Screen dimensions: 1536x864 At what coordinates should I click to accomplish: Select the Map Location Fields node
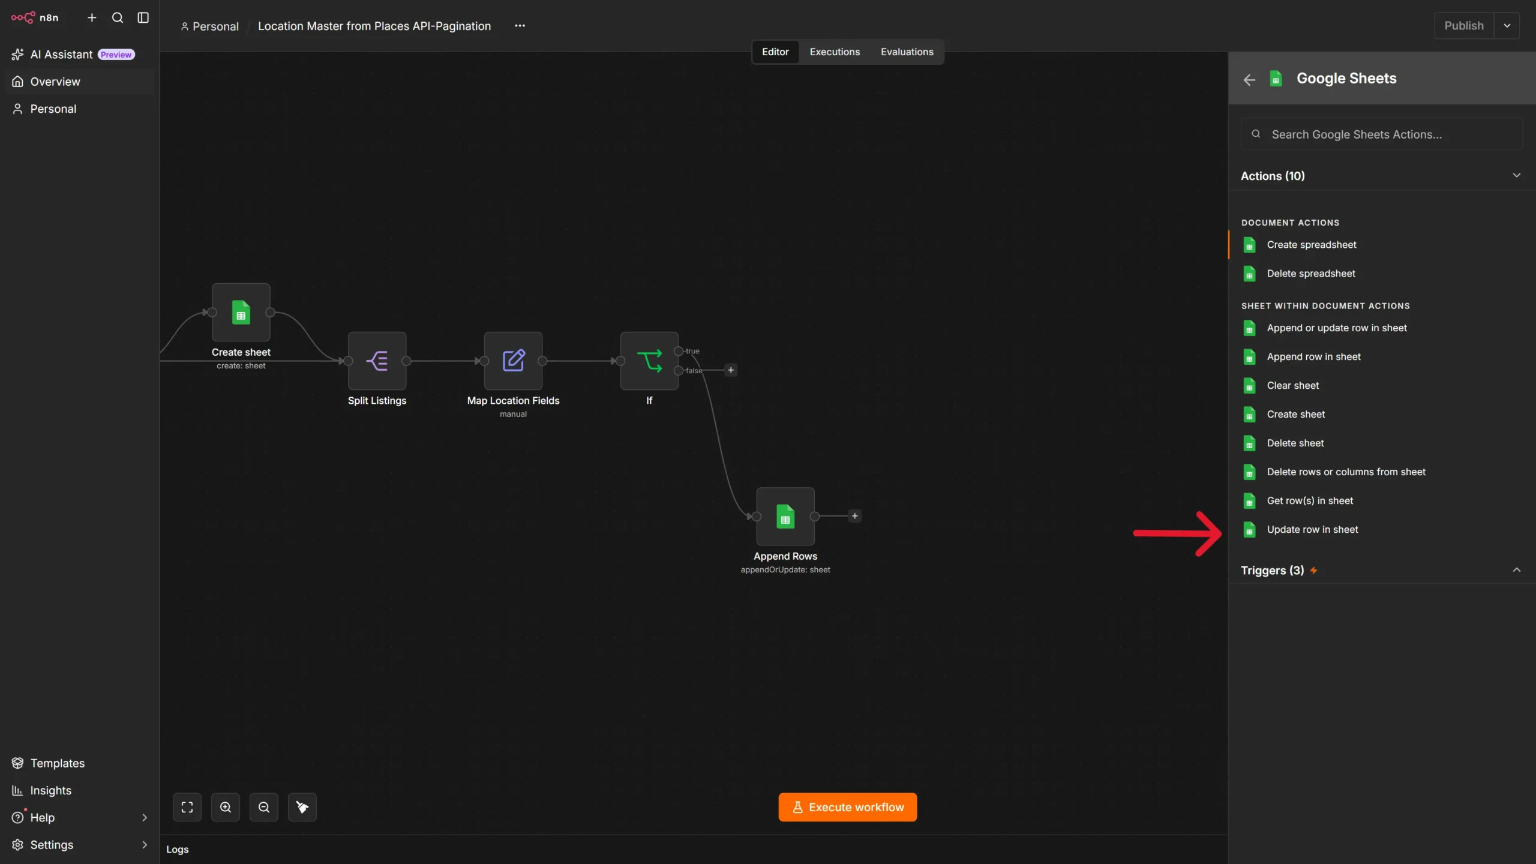[x=513, y=361]
